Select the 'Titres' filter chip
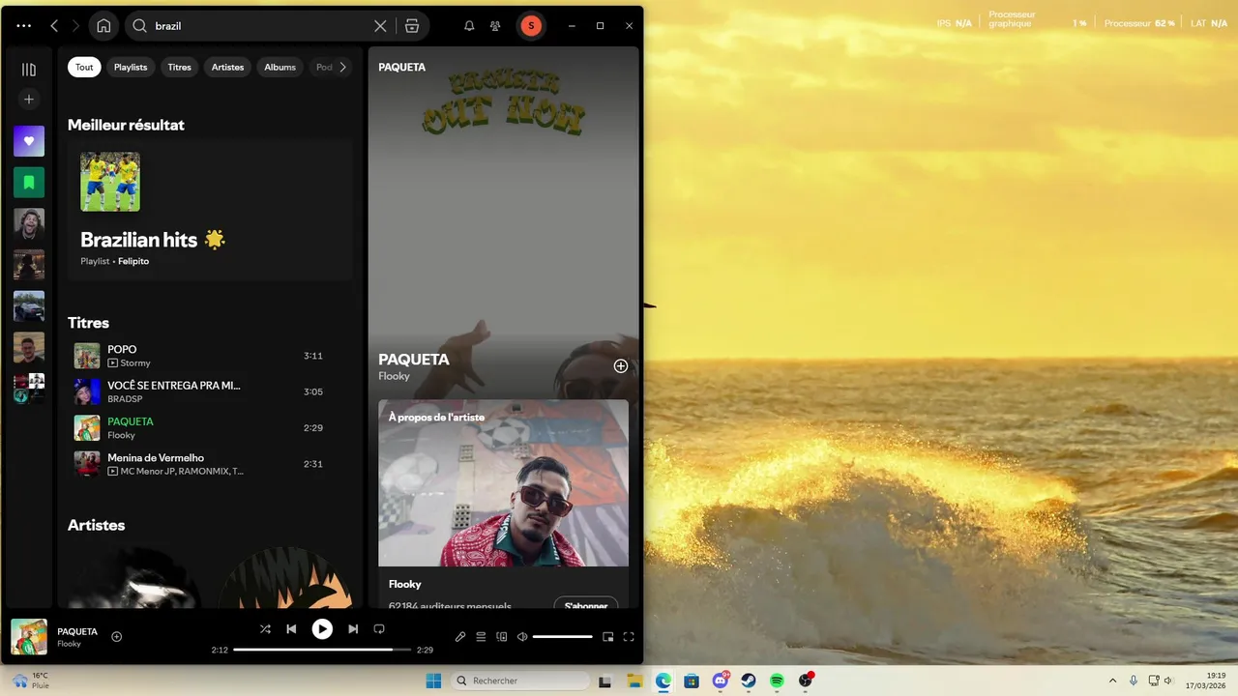 point(179,68)
